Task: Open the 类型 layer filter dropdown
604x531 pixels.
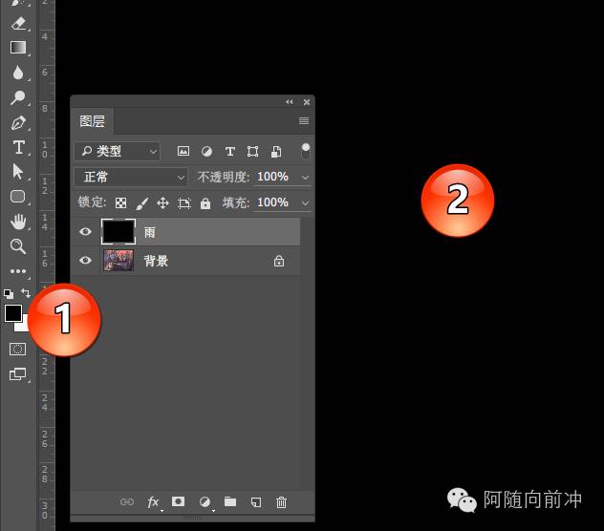Action: pos(118,151)
